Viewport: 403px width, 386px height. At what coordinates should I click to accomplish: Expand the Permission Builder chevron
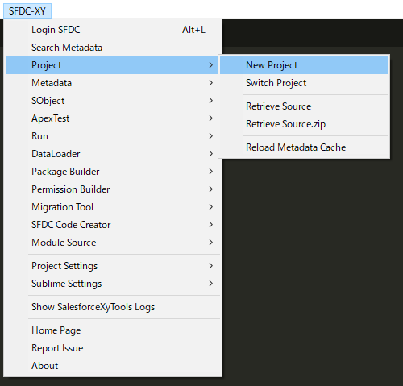point(211,189)
